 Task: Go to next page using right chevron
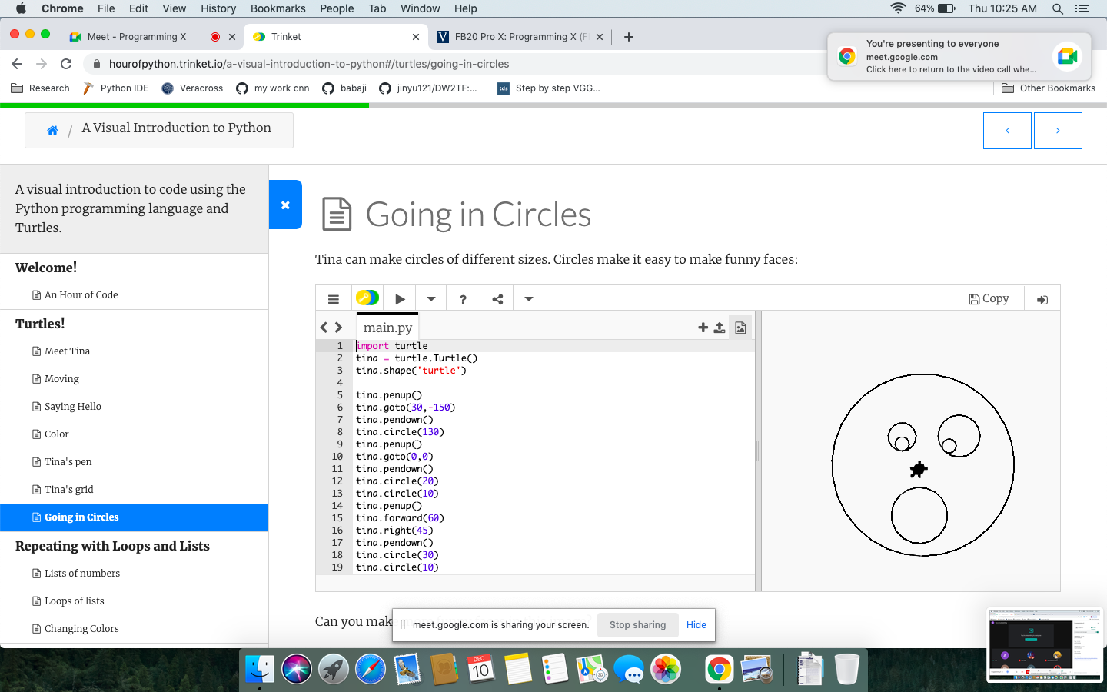click(x=1058, y=131)
